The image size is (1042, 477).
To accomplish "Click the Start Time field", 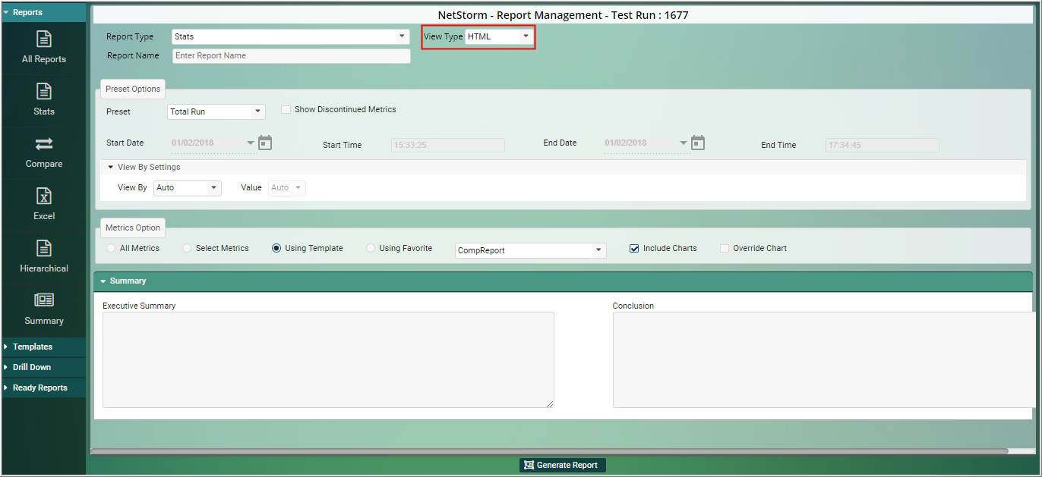I will 448,145.
